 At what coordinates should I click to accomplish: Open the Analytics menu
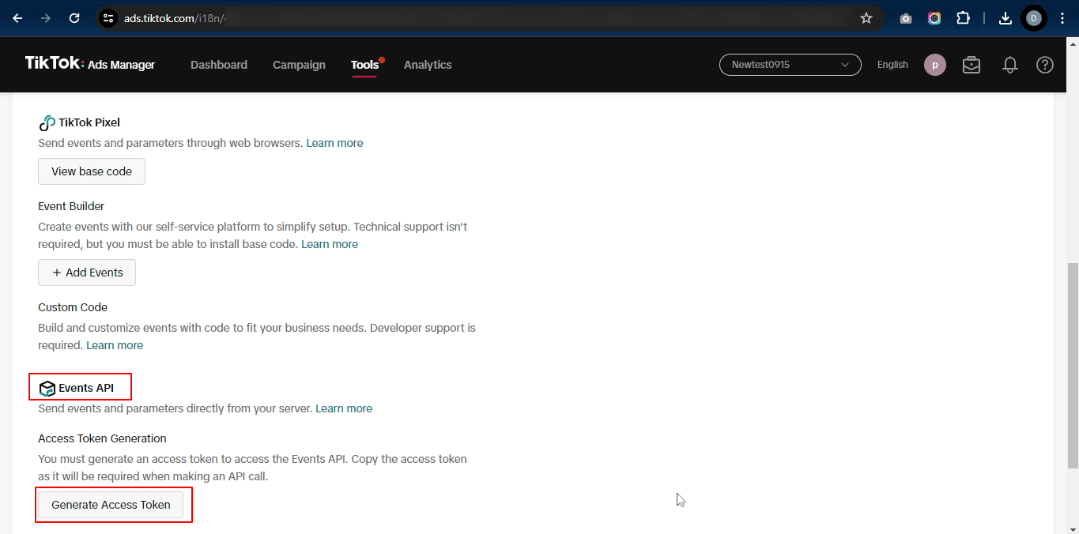(428, 65)
